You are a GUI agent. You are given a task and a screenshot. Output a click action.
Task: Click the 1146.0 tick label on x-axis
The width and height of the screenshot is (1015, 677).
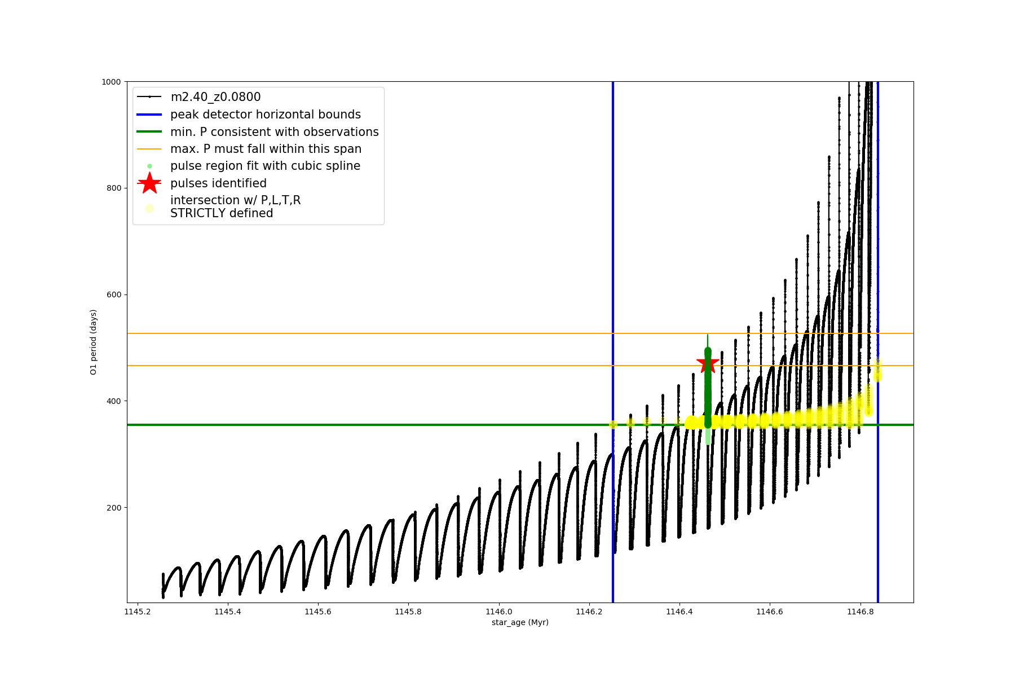(498, 612)
